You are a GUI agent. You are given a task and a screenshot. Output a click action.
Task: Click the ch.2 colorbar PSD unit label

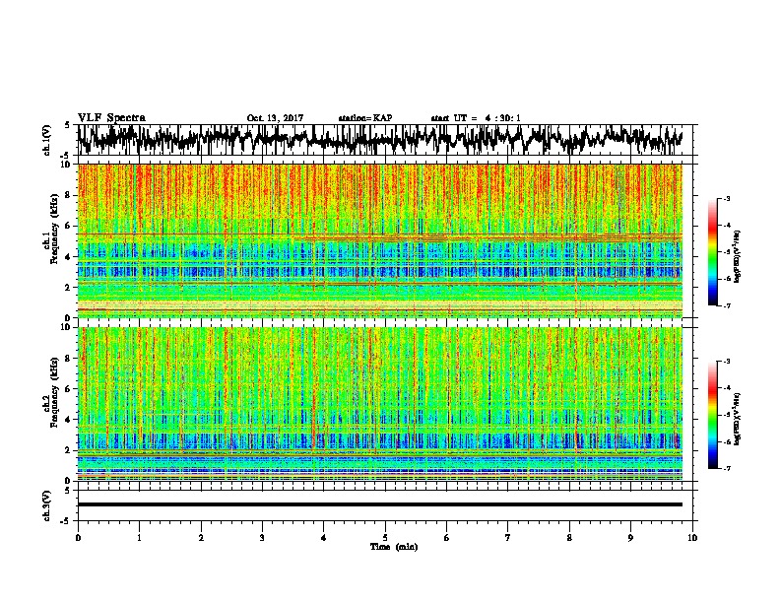click(x=738, y=419)
